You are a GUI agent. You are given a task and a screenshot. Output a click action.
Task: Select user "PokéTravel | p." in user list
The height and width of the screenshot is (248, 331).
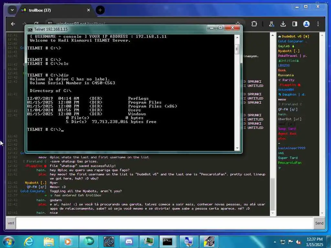tap(292, 56)
